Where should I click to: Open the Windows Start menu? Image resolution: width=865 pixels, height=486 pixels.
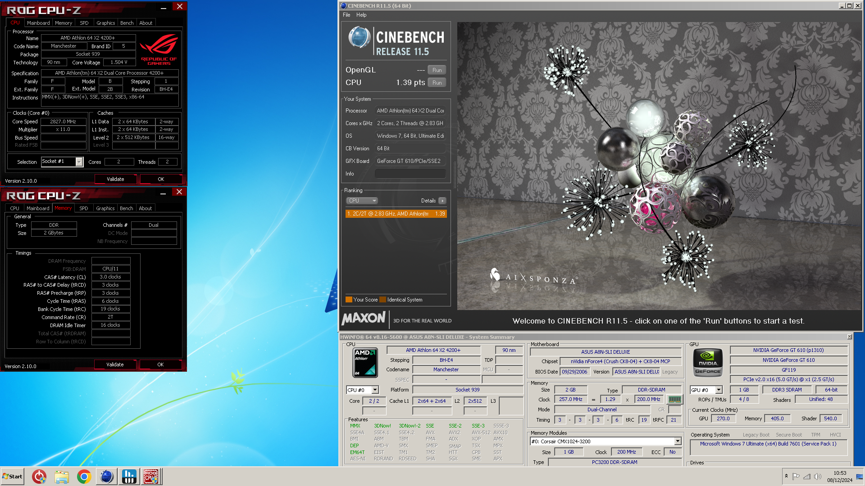pos(13,477)
